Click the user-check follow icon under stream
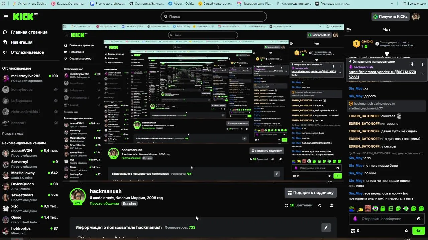This screenshot has height=240, width=428. click(332, 205)
